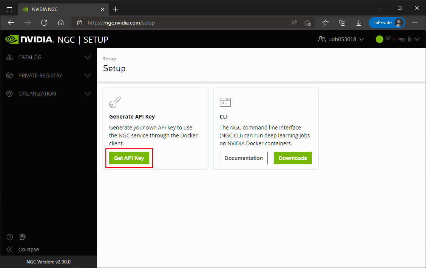Open the release notes clipboard icon
This screenshot has height=268, width=426.
23,237
